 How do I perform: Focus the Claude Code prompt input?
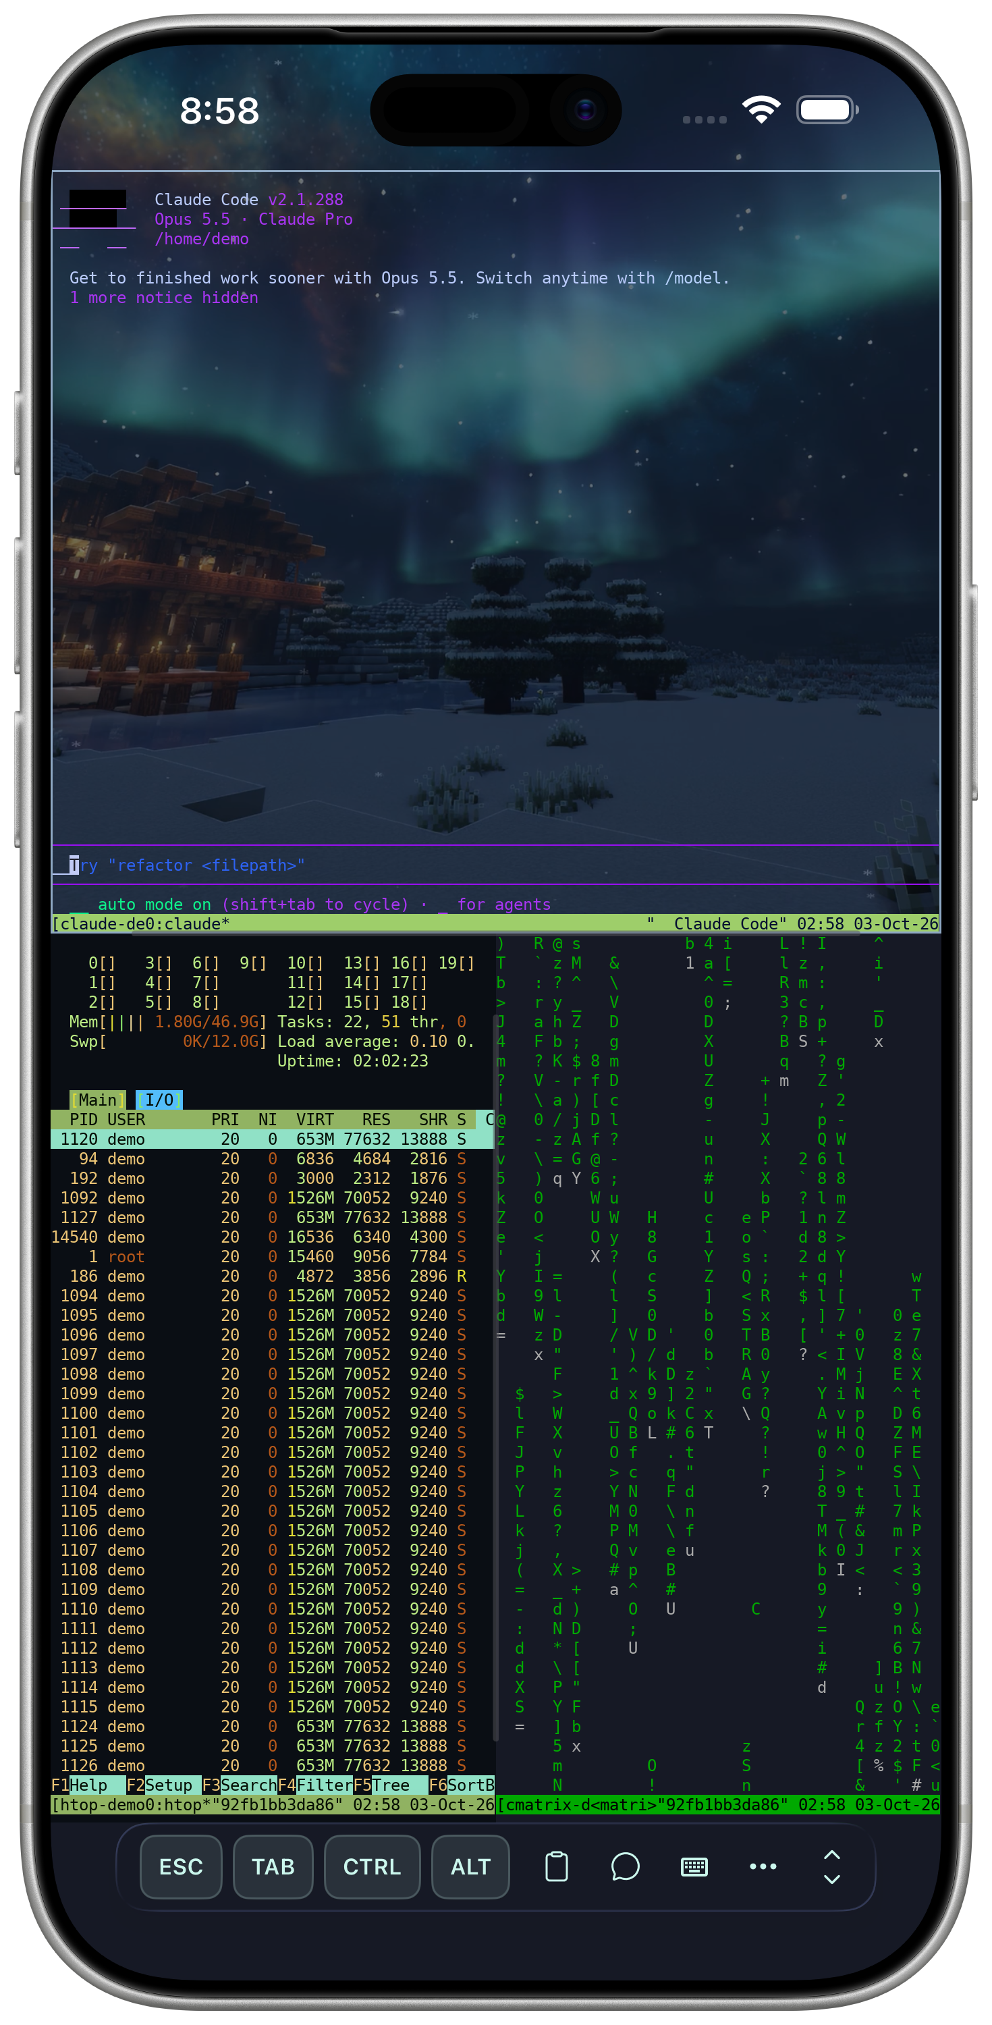pos(495,865)
